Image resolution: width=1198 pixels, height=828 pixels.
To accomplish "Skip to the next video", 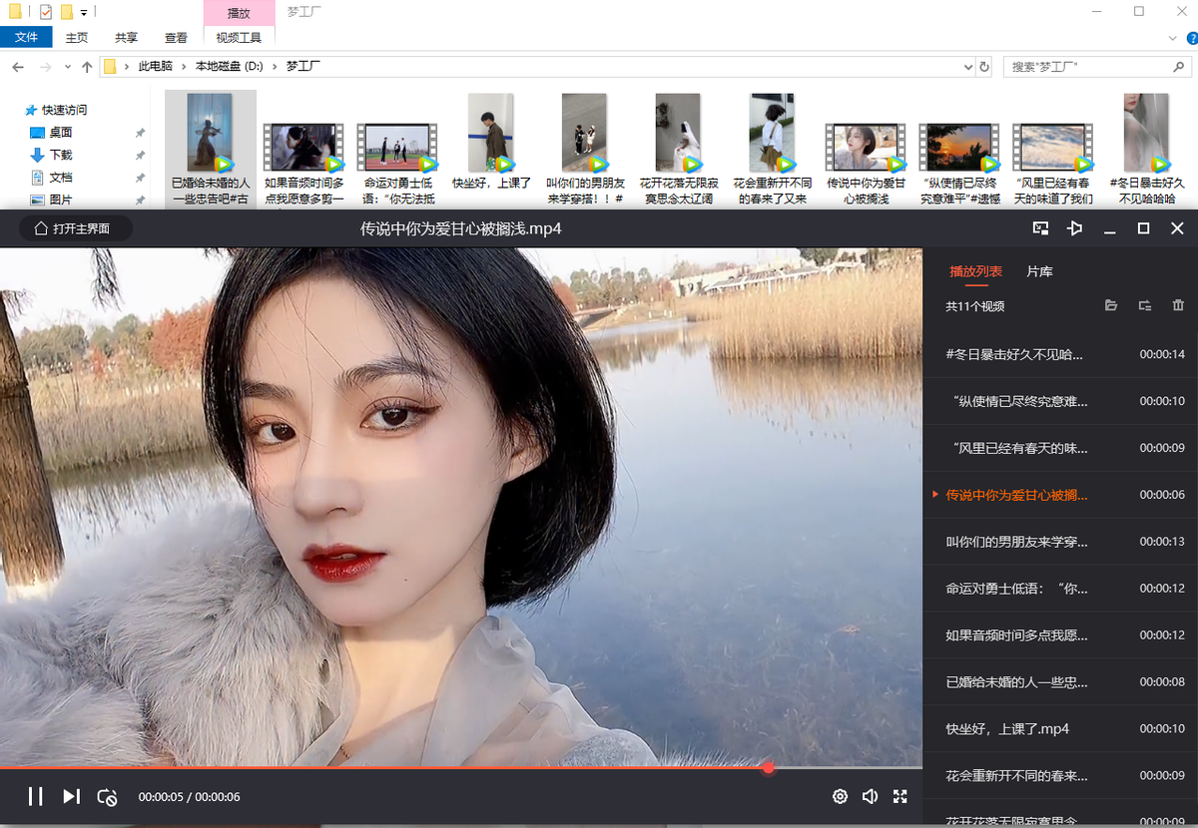I will tap(71, 796).
